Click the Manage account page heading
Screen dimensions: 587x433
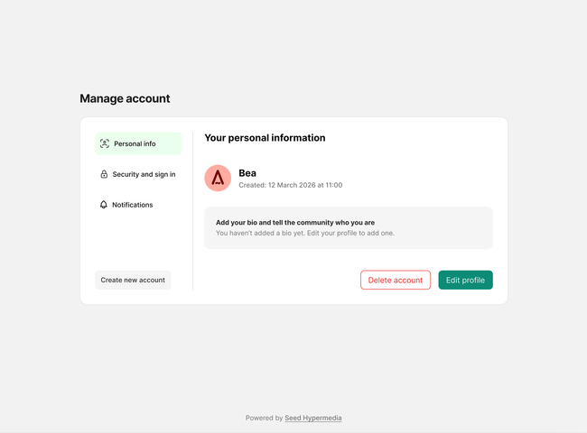click(125, 98)
